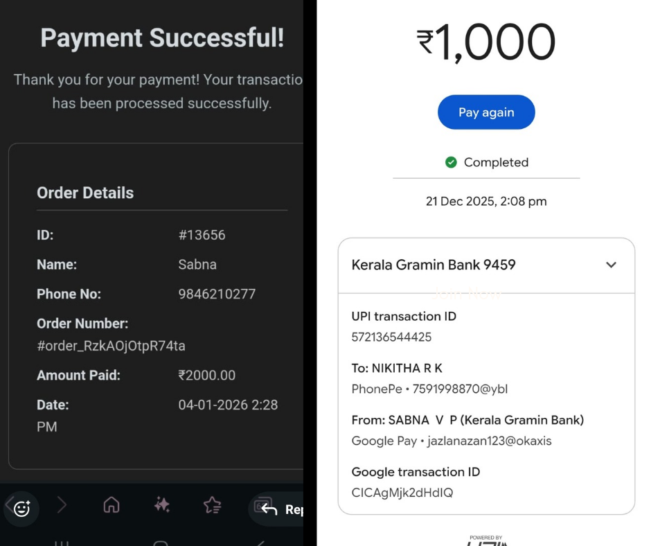
Task: Open bookmarks star list icon
Action: tap(213, 505)
